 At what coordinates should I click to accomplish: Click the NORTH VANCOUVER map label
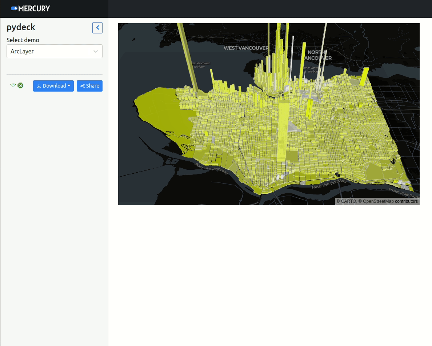[x=317, y=55]
